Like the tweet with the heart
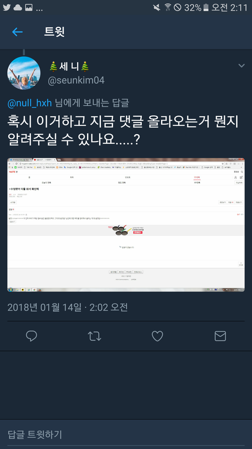252x449 pixels. pos(157,336)
